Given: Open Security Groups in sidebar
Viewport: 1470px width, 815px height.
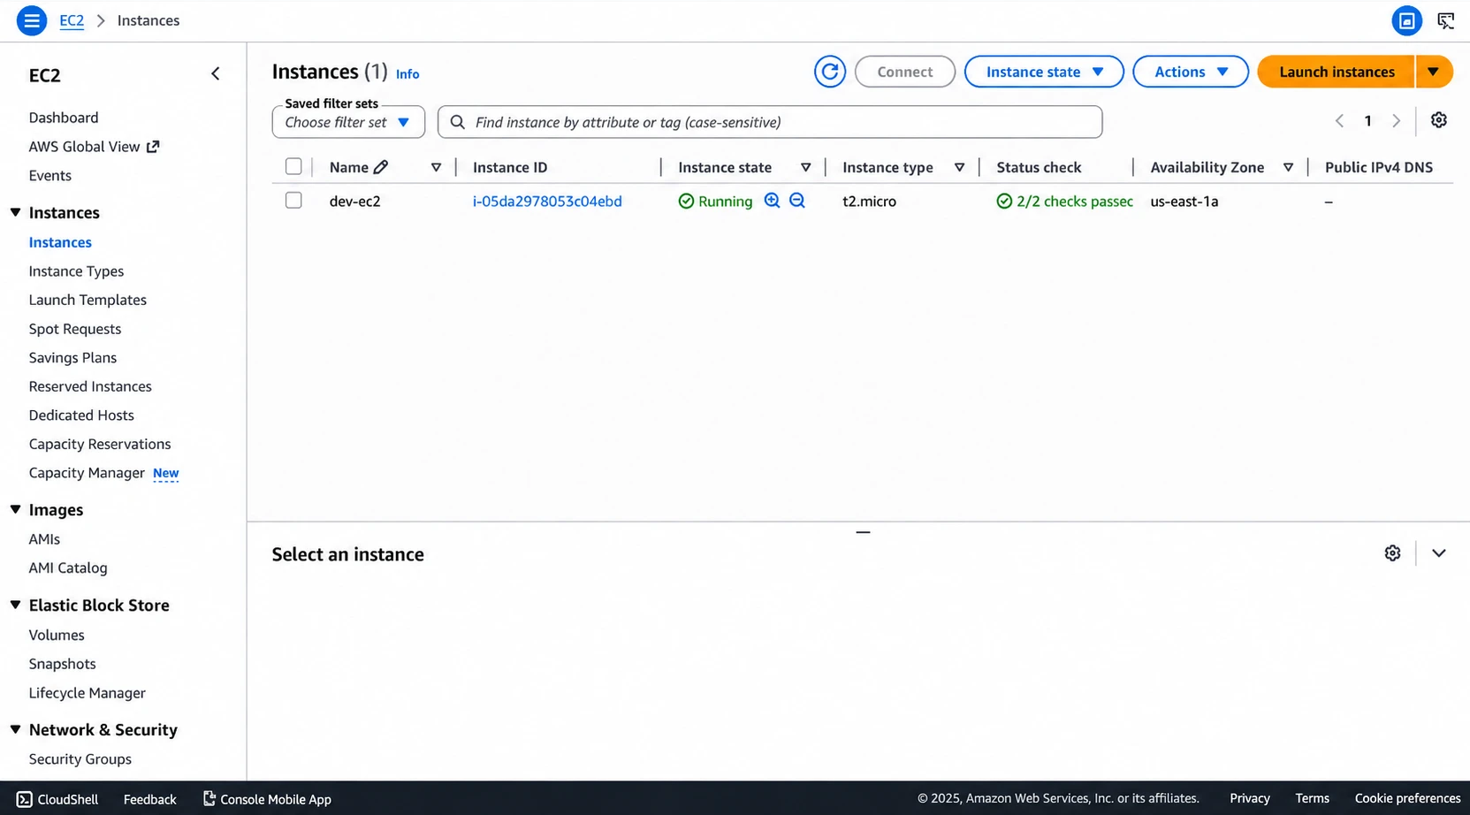Looking at the screenshot, I should pyautogui.click(x=80, y=759).
